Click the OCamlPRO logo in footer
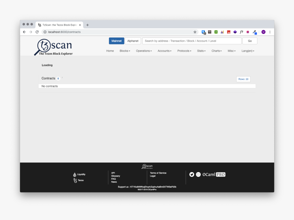The image size is (294, 220). pos(214,174)
